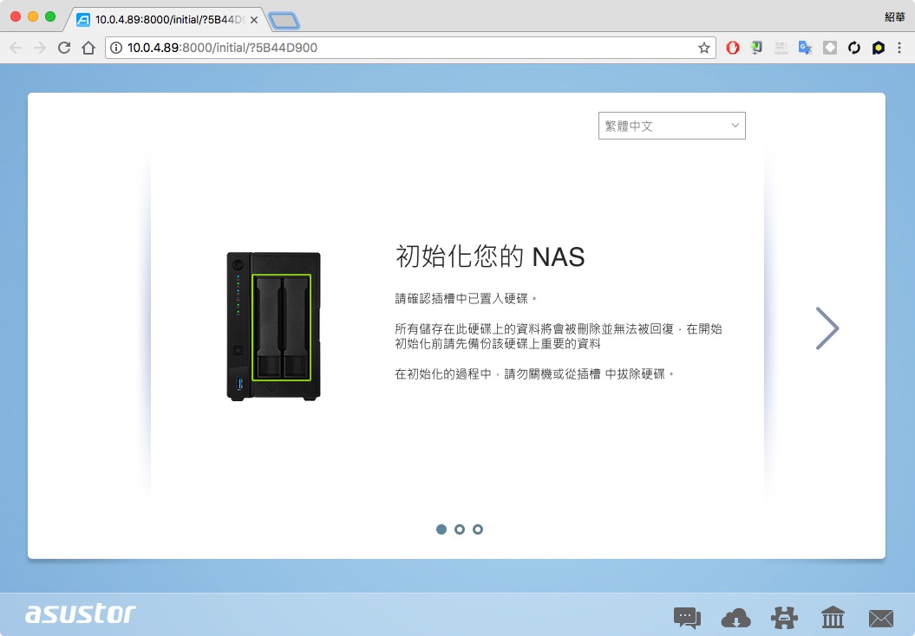Switch to the third slide indicator dot
The height and width of the screenshot is (636, 915).
tap(478, 529)
